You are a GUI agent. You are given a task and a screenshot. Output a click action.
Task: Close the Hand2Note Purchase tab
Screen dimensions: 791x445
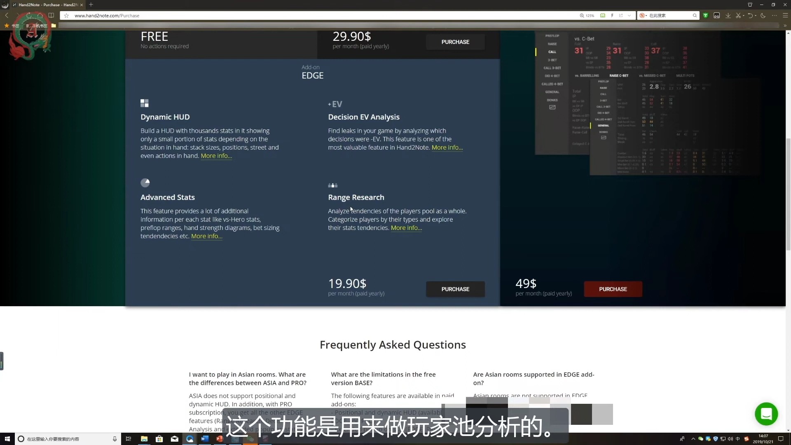click(82, 5)
